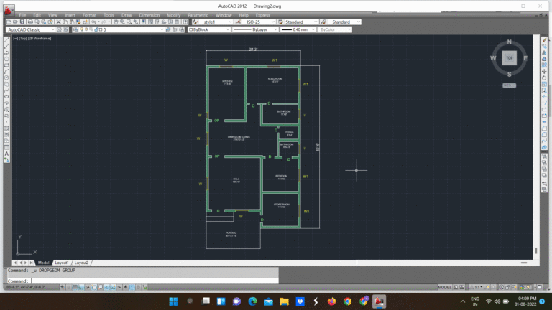Image resolution: width=552 pixels, height=310 pixels.
Task: Select the Multiline Text tool
Action: pyautogui.click(x=6, y=154)
